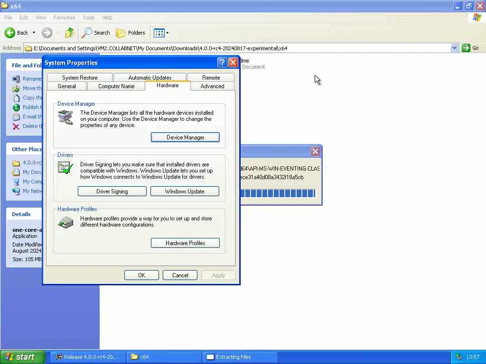This screenshot has width=486, height=364.
Task: Switch to the General tab
Action: pyautogui.click(x=66, y=86)
